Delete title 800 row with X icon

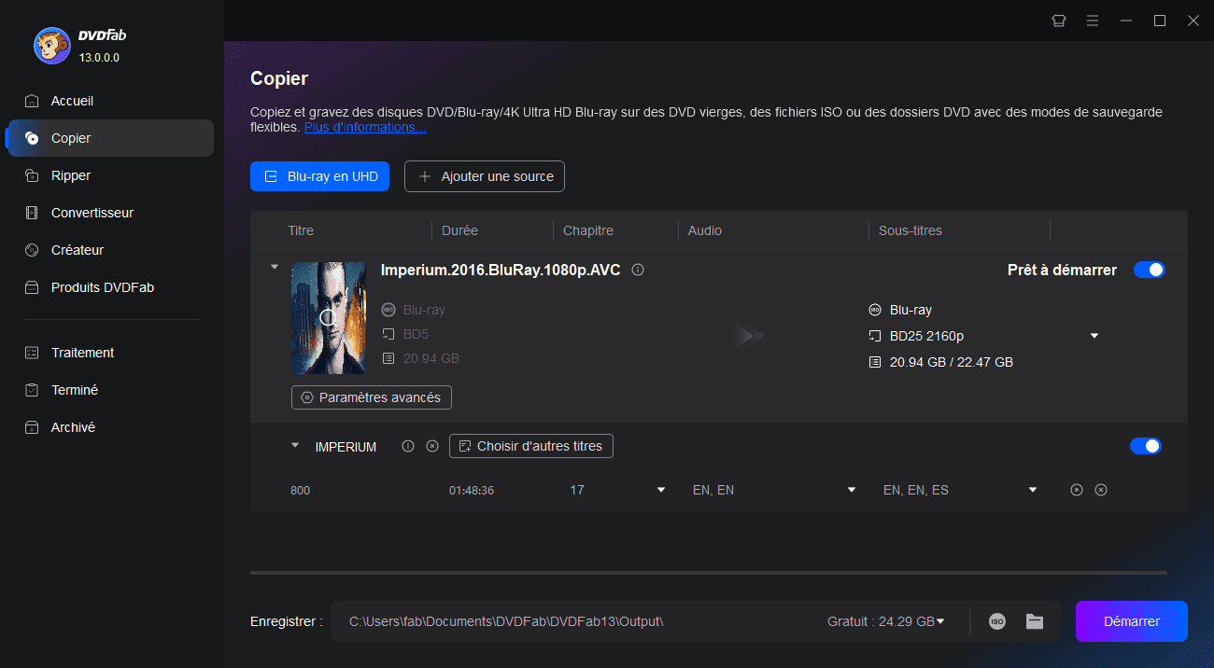[1101, 490]
